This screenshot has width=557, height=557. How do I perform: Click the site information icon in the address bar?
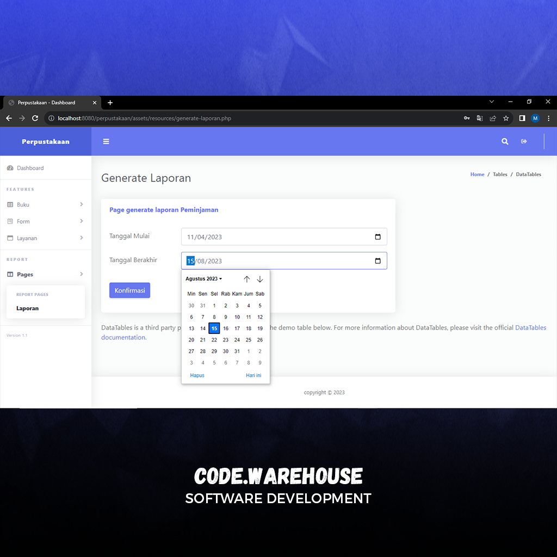click(51, 118)
